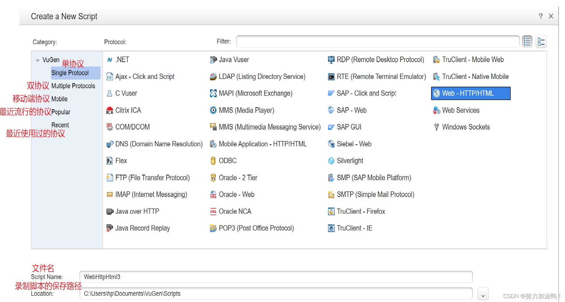Collapse the VuGen category tree

click(x=38, y=61)
